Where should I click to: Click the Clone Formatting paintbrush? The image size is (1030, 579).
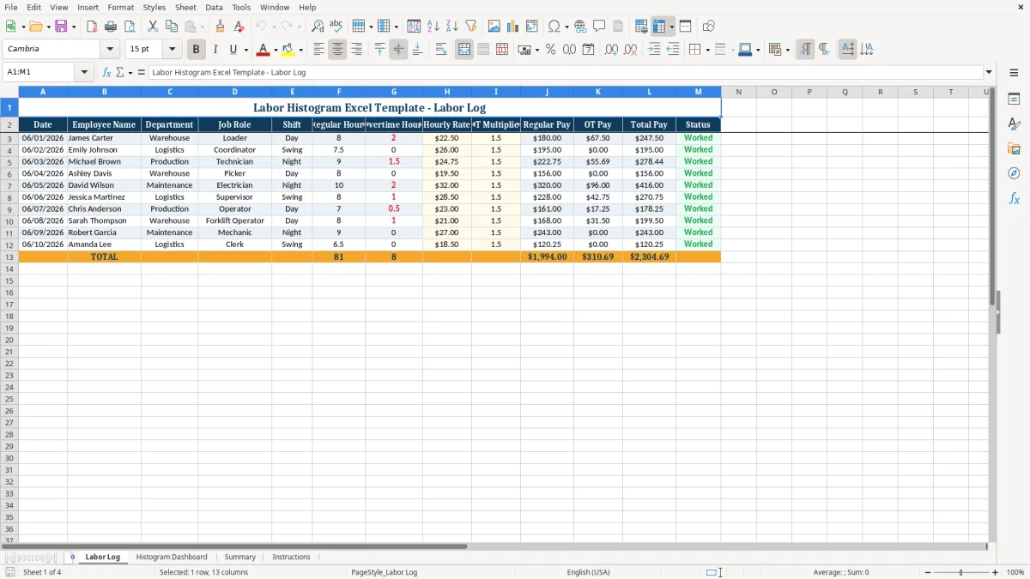pos(220,27)
